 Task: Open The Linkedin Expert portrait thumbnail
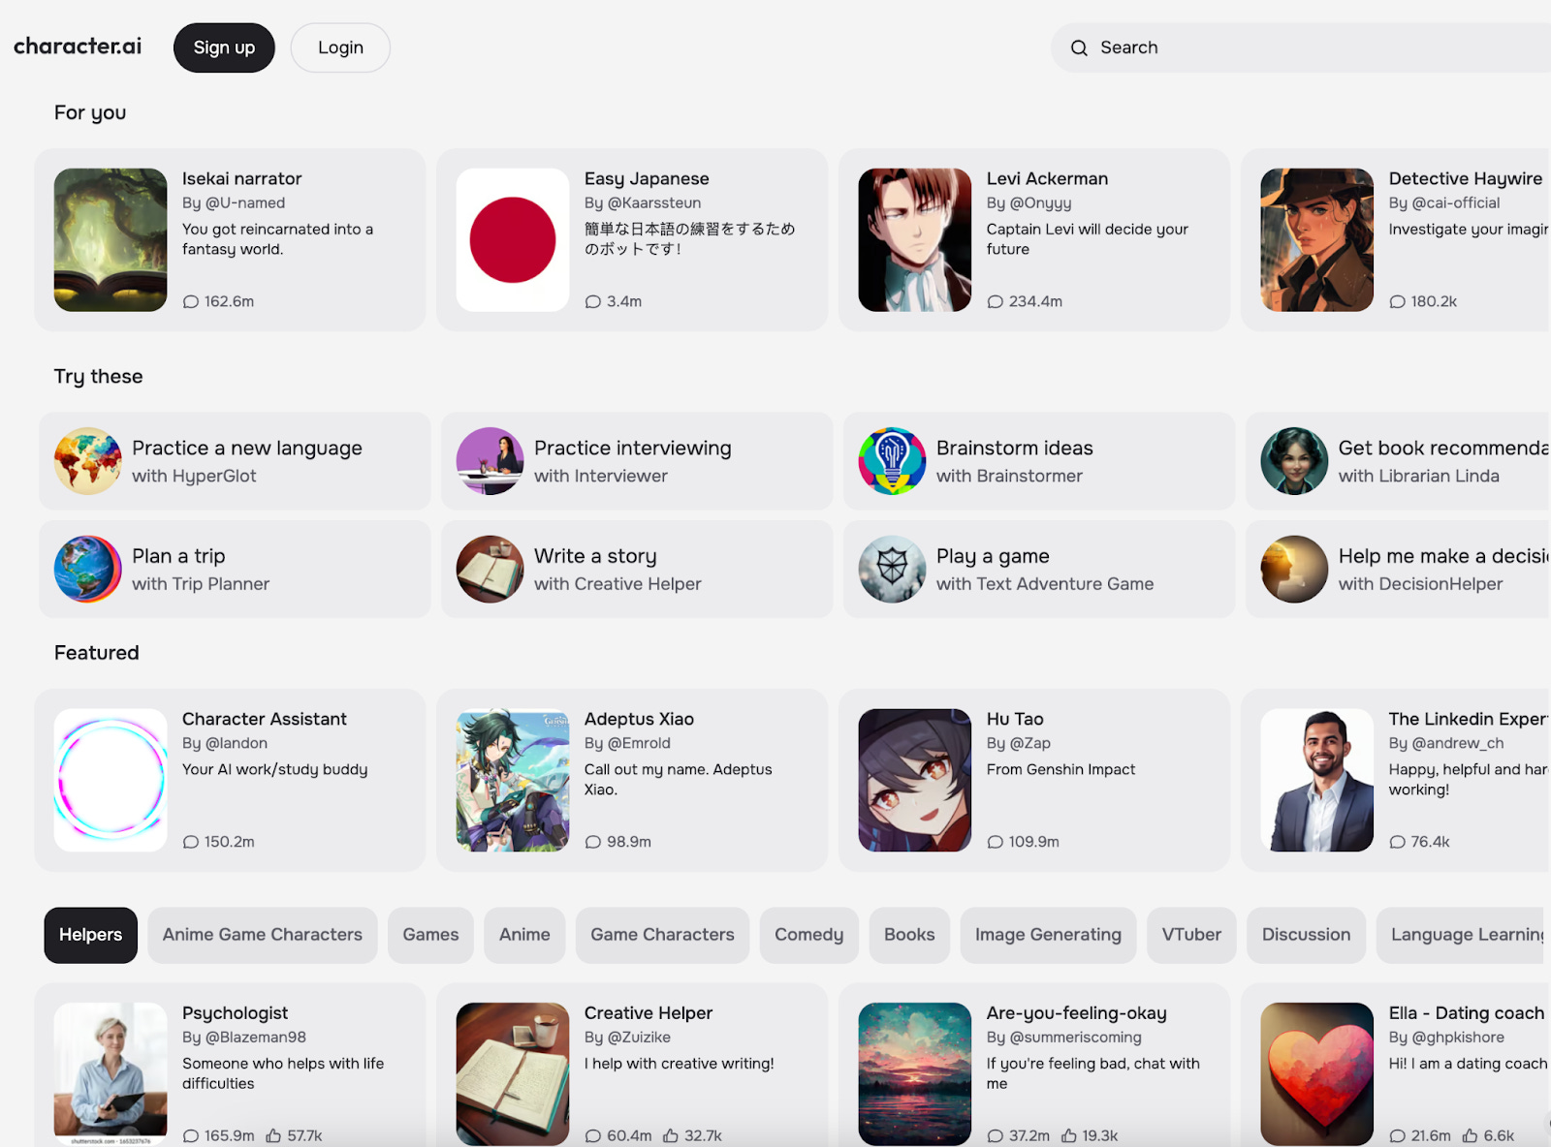[x=1317, y=781]
